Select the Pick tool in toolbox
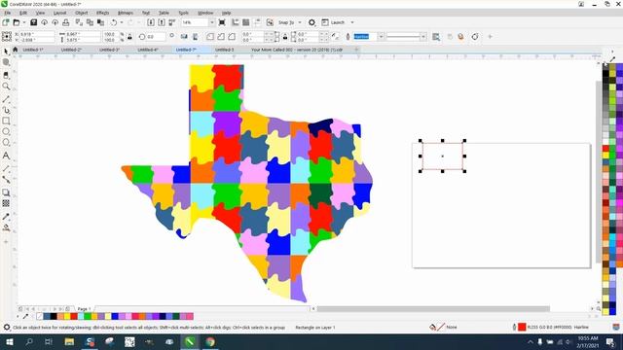 [6, 52]
